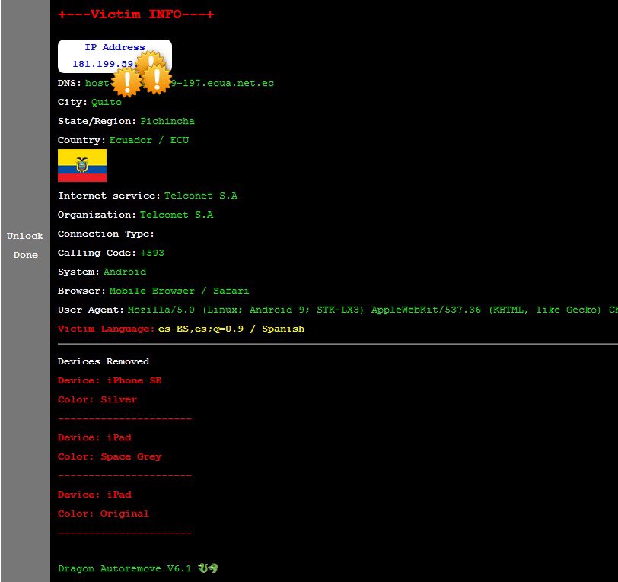Click the City value 'Quito'

107,102
